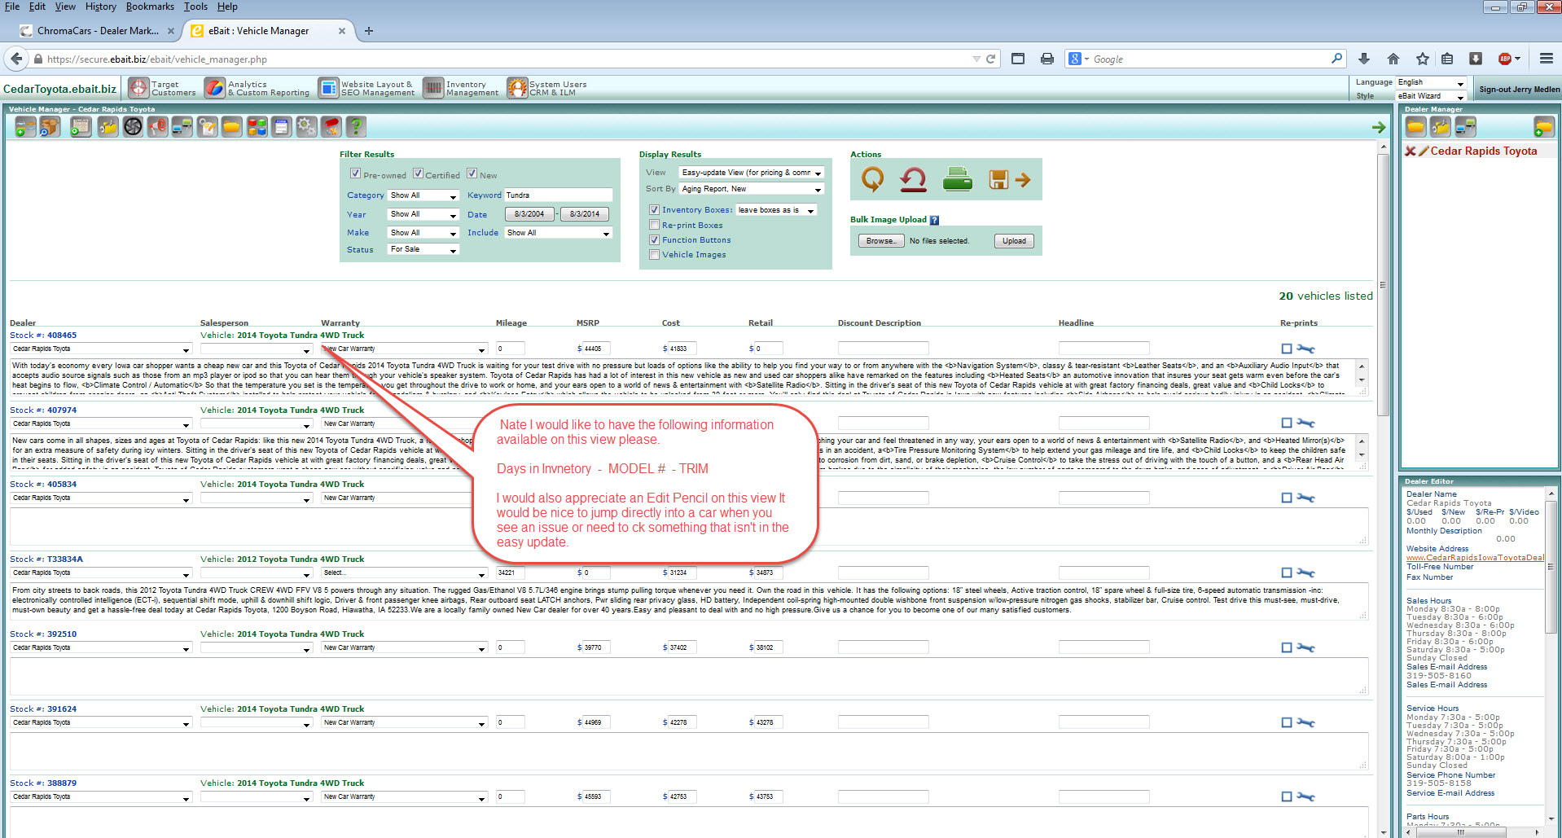Click the green arrow at the toolbar's right end
Screen dimensions: 1562x838
pos(1379,127)
